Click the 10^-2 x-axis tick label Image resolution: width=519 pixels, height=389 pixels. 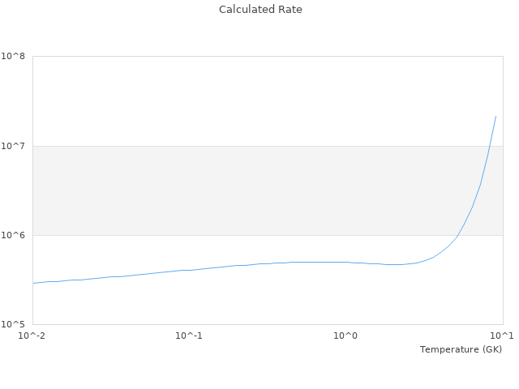[32, 336]
